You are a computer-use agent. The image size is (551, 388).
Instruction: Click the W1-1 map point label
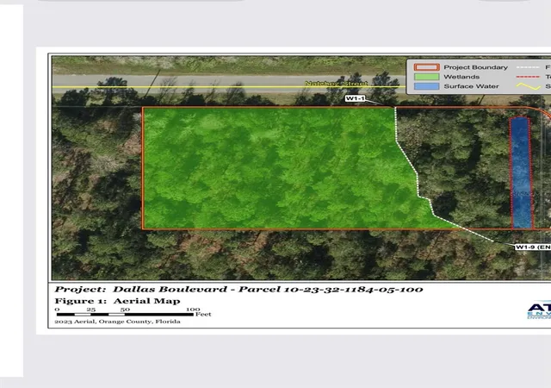click(x=355, y=98)
